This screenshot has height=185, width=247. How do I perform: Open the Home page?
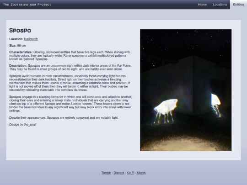tap(202, 5)
